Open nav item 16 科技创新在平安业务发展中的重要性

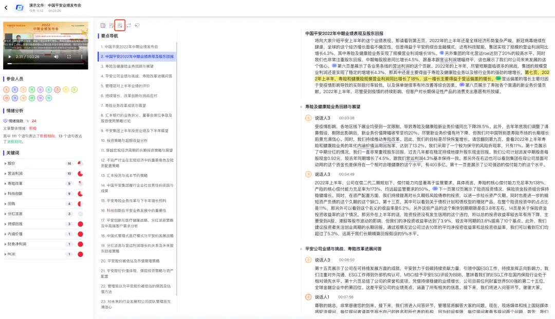(x=133, y=211)
